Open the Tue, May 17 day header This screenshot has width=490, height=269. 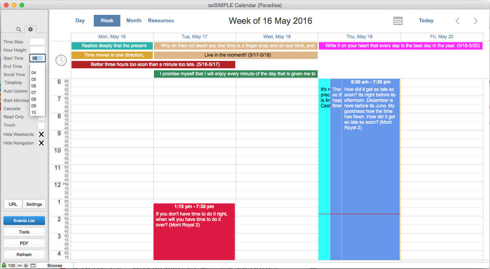pos(195,37)
